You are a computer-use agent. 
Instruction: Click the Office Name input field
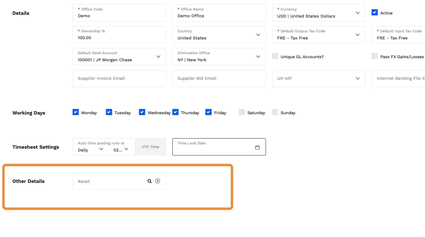pos(219,16)
